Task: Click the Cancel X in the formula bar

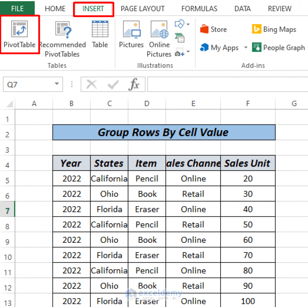Action: pyautogui.click(x=91, y=85)
